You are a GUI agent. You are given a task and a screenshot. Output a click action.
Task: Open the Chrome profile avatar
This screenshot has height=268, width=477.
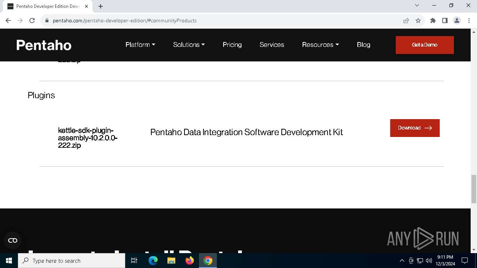(457, 20)
